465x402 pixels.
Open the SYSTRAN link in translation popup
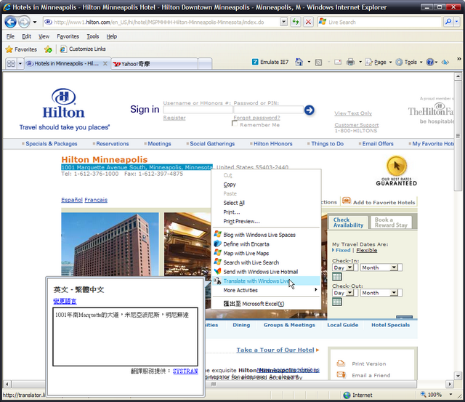point(185,371)
